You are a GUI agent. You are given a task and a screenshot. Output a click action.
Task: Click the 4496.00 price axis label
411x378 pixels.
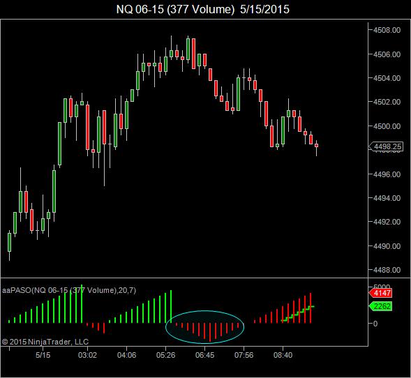(x=387, y=174)
